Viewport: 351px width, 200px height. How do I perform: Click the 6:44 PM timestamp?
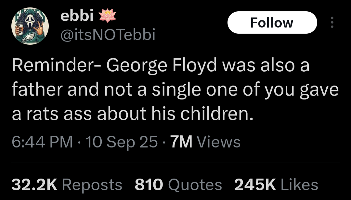click(42, 142)
